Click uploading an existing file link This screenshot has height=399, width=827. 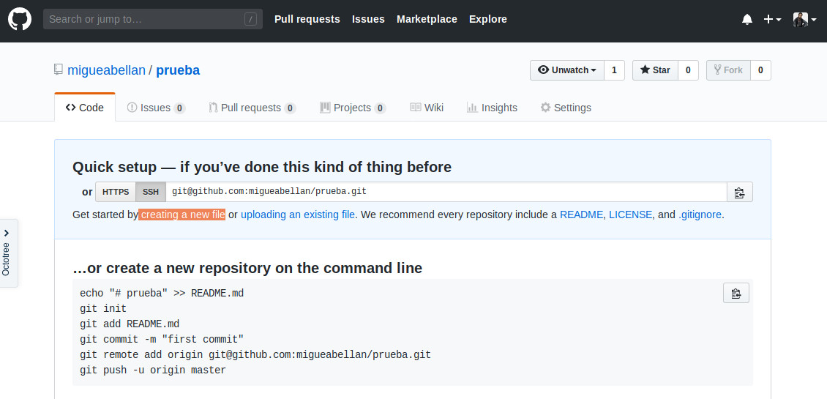(298, 215)
